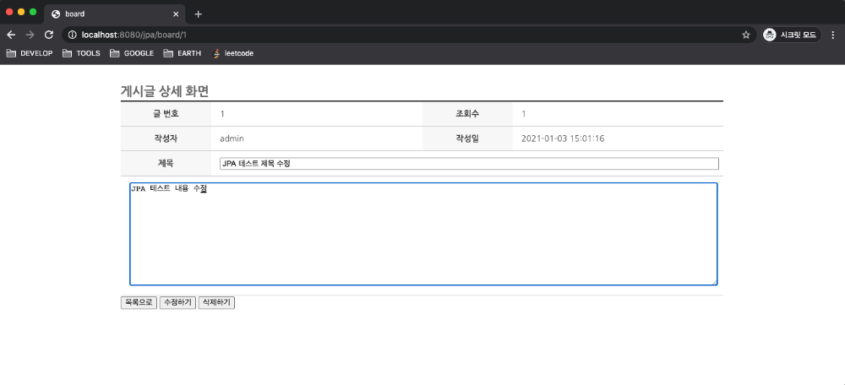The width and height of the screenshot is (845, 385).
Task: Open the TOOLS bookmarks folder
Action: click(81, 53)
